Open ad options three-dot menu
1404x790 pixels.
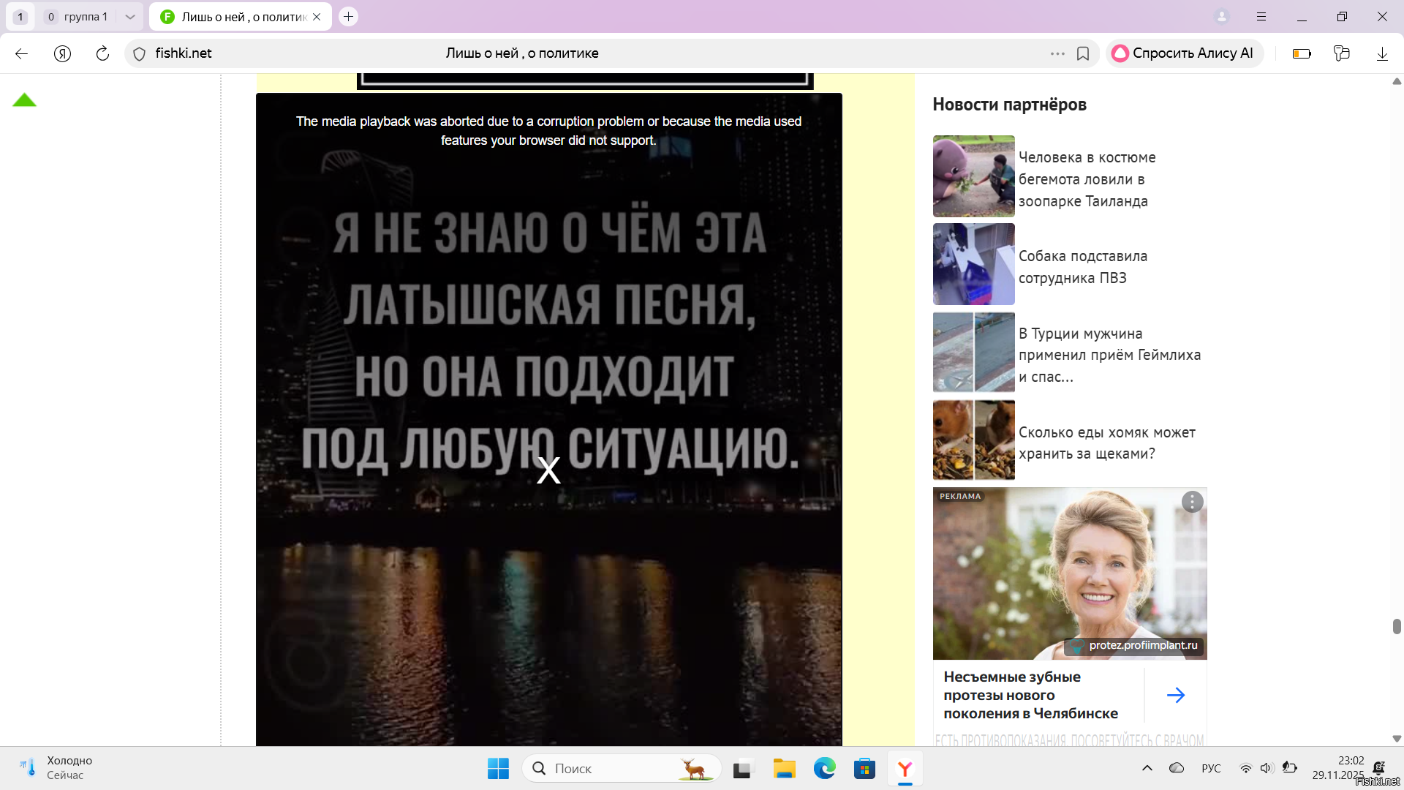[1192, 502]
